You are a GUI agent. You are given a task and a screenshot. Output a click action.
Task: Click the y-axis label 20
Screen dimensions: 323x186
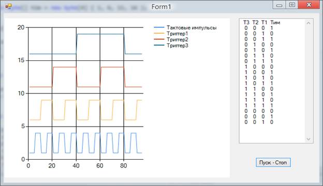point(21,27)
